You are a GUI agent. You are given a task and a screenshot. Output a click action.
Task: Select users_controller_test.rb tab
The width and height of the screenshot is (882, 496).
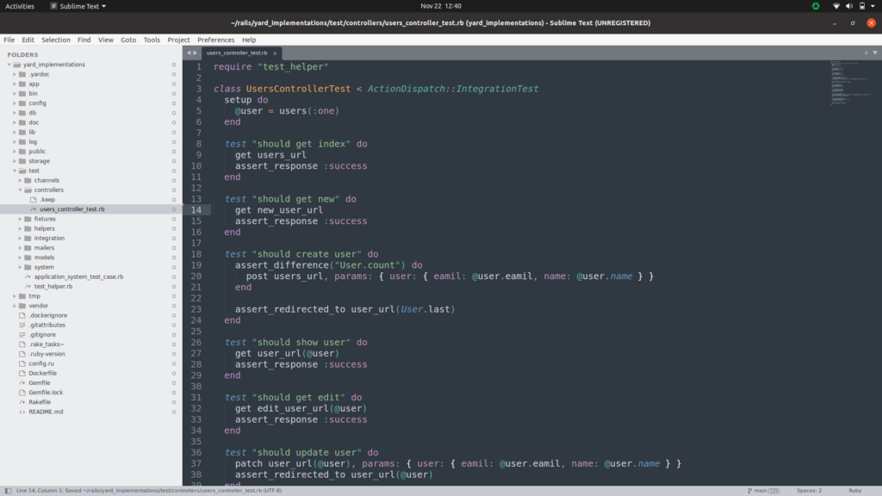coord(237,53)
